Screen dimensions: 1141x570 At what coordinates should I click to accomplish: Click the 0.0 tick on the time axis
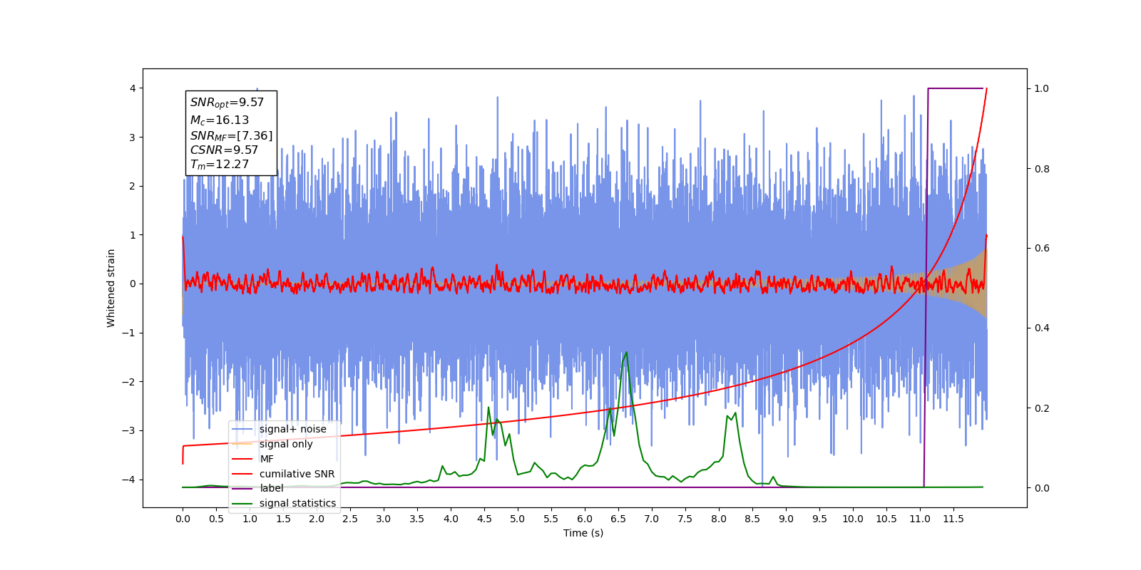coord(183,519)
